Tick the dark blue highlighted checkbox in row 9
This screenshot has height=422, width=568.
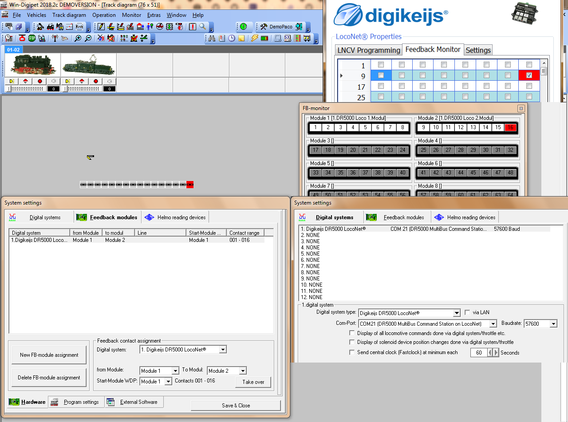coord(381,75)
